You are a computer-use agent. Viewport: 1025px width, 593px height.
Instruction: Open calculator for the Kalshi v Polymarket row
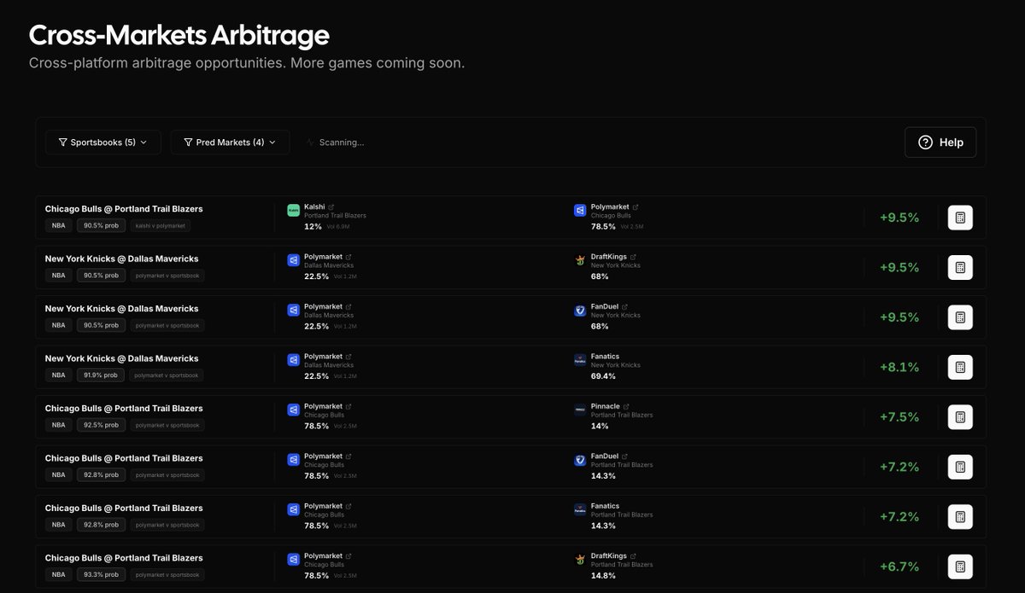pos(960,218)
